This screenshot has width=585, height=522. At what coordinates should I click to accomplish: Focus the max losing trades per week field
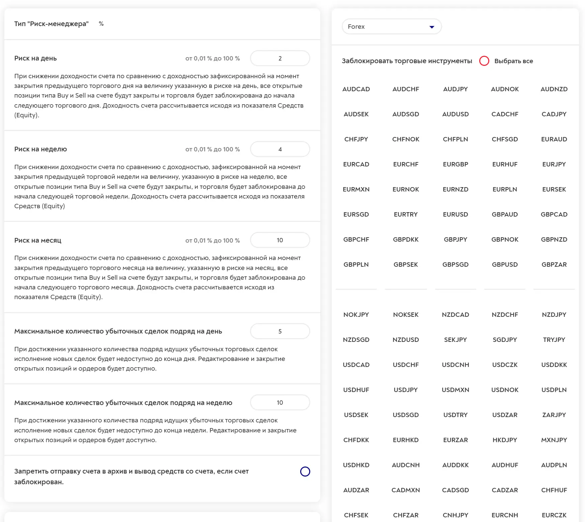[280, 402]
